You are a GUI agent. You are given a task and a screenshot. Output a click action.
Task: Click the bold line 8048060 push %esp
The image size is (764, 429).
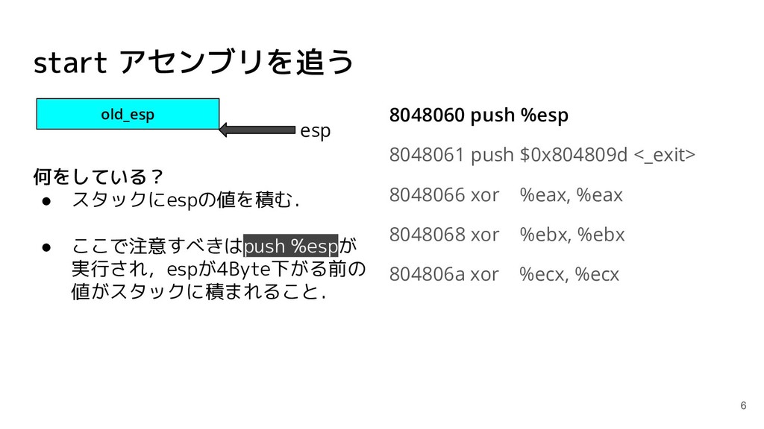tap(478, 115)
